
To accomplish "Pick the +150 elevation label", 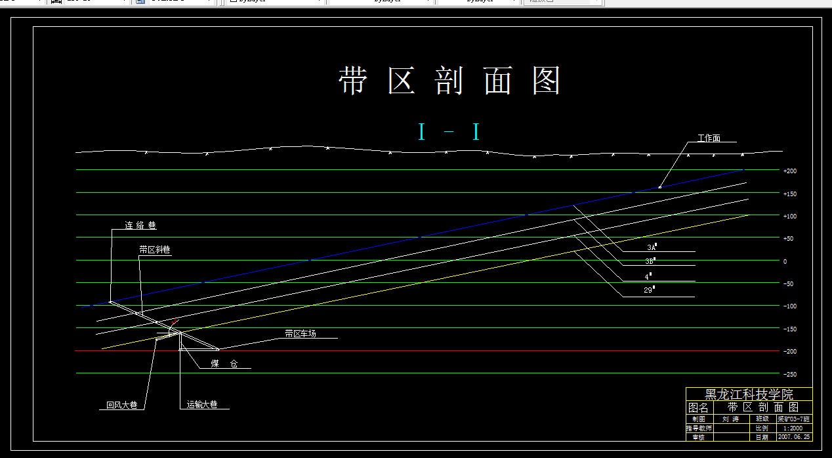I will 790,194.
